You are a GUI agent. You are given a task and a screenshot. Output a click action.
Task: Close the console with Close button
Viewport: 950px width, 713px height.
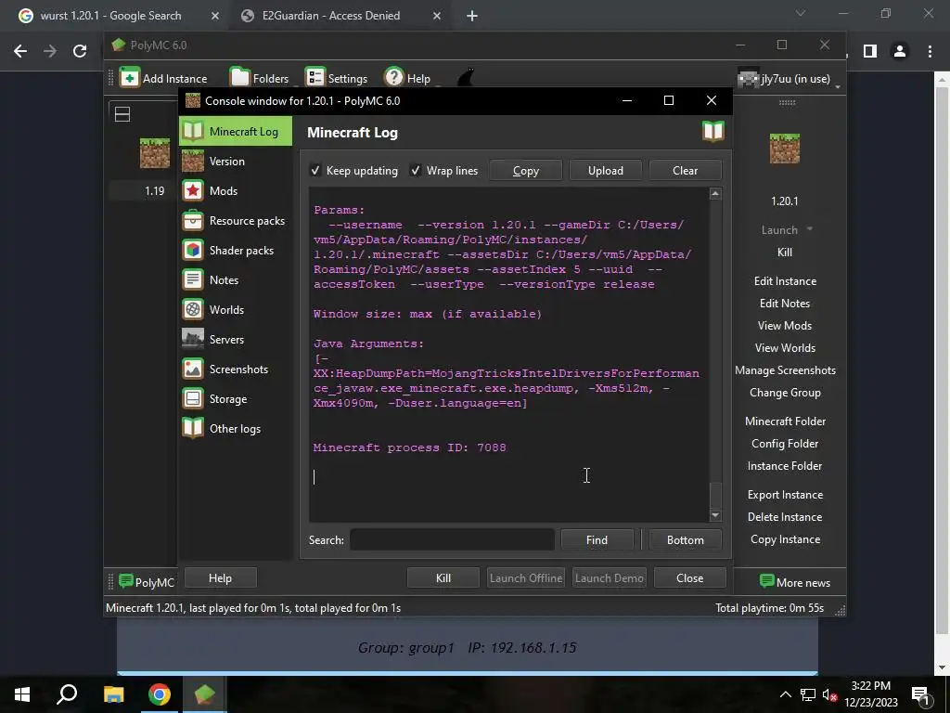click(x=689, y=577)
